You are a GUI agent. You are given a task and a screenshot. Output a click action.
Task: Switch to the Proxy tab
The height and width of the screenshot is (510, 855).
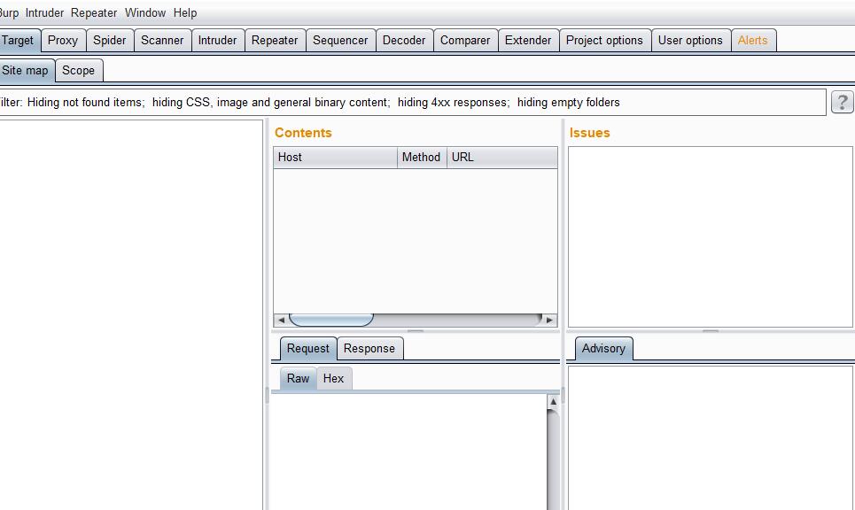pyautogui.click(x=63, y=41)
